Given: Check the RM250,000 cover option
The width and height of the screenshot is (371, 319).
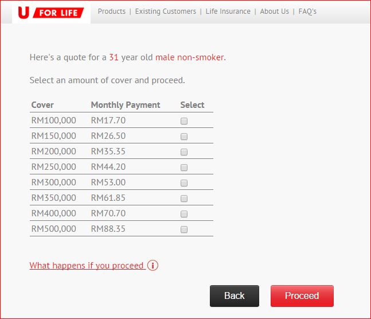Looking at the screenshot, I should (184, 168).
